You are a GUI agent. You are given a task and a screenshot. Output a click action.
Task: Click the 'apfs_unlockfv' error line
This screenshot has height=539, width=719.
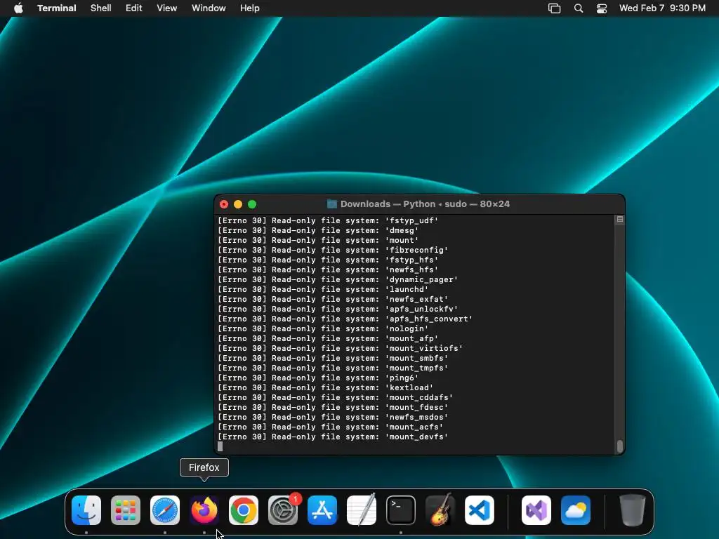click(338, 310)
